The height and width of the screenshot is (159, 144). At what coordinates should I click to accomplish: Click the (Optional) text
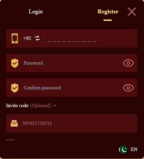(41, 105)
